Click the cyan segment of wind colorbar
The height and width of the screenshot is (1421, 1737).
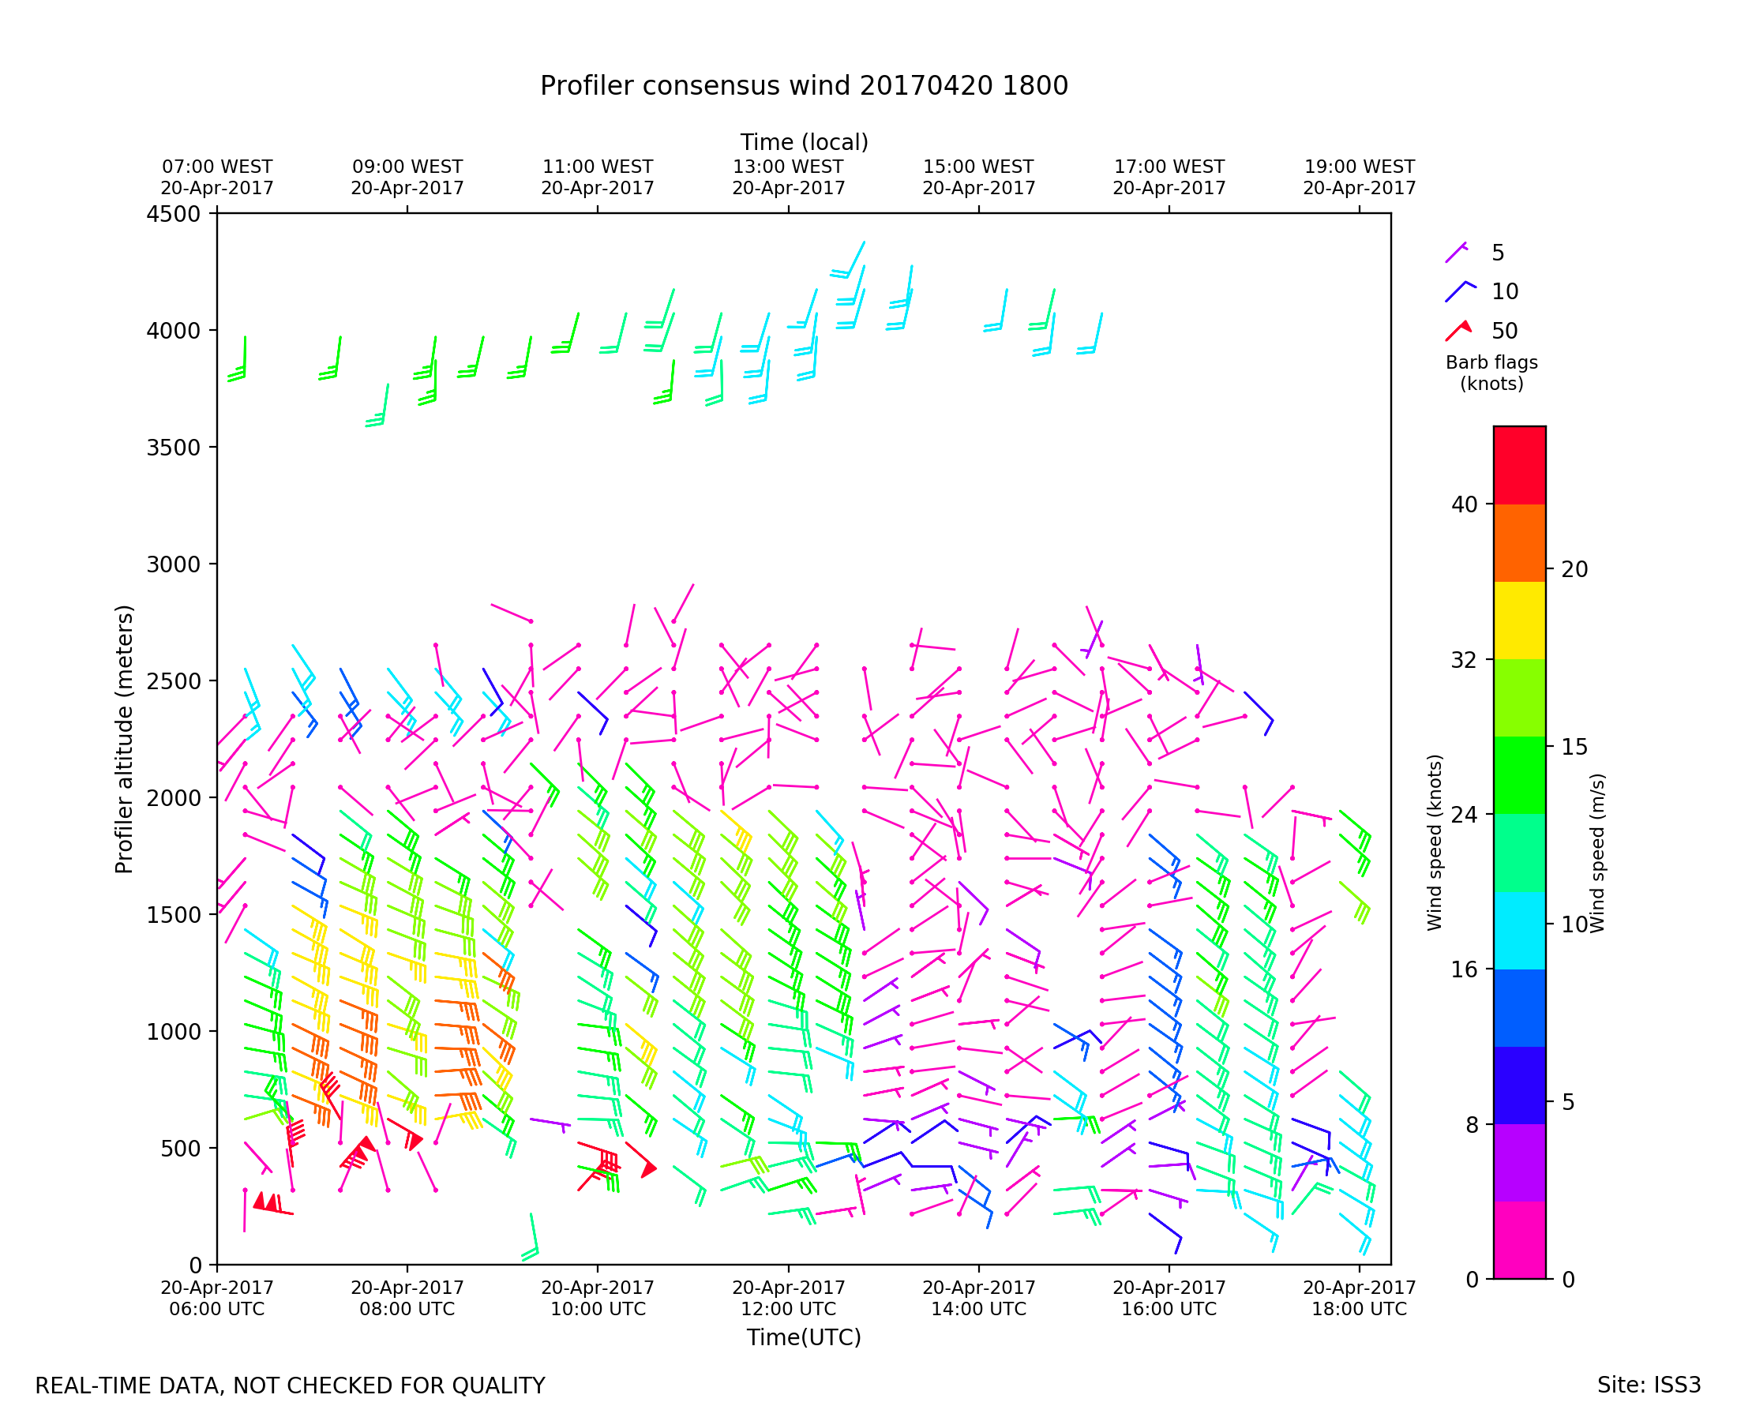pos(1519,931)
